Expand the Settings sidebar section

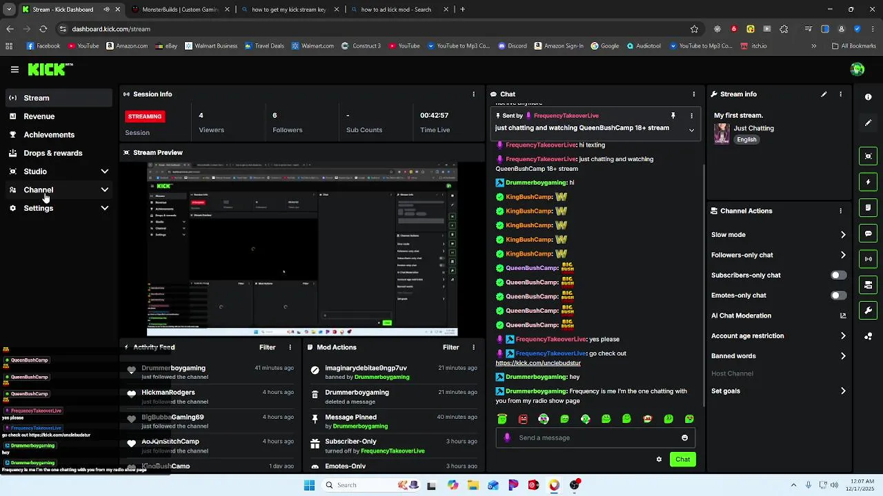pyautogui.click(x=59, y=208)
